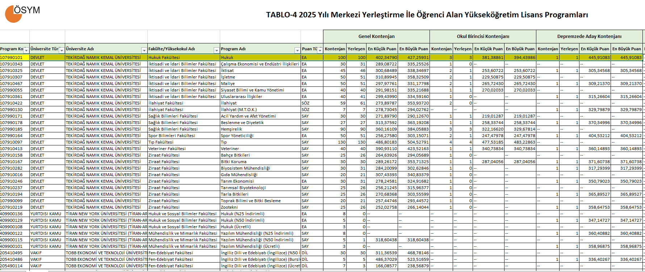The image size is (645, 272).
Task: Select the İktisat program cell
Action: coord(260,71)
